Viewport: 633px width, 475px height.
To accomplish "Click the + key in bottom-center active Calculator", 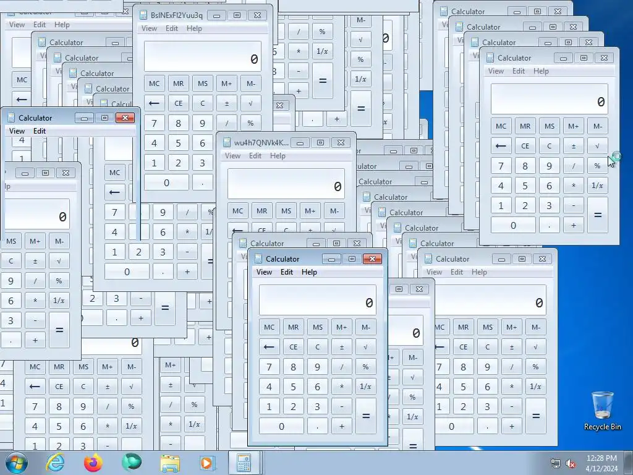I will [x=341, y=426].
